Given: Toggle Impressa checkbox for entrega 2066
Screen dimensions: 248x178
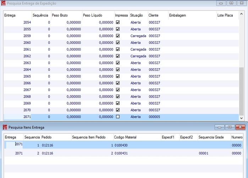Looking at the screenshot, I should click(118, 83).
